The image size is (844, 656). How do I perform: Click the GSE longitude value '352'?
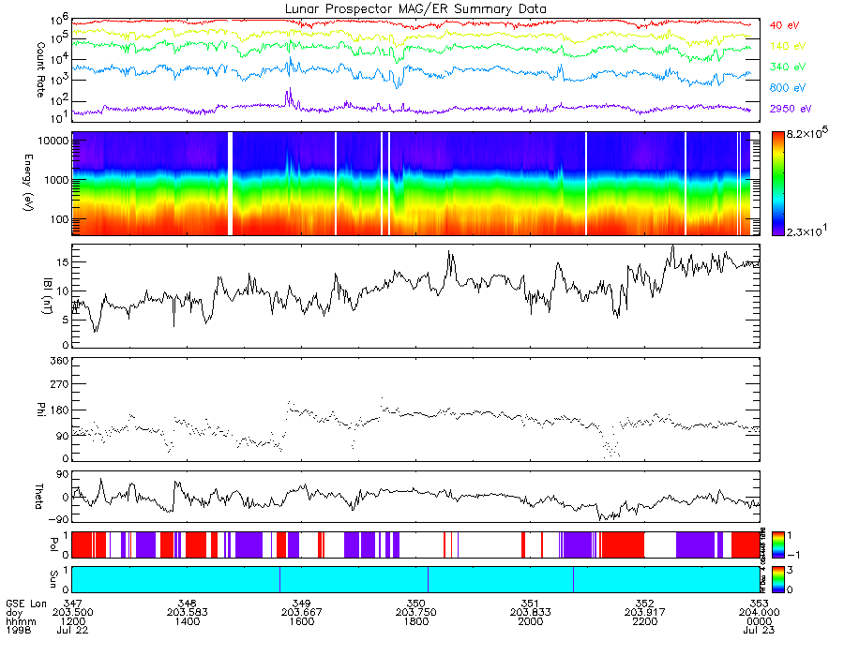[x=645, y=604]
